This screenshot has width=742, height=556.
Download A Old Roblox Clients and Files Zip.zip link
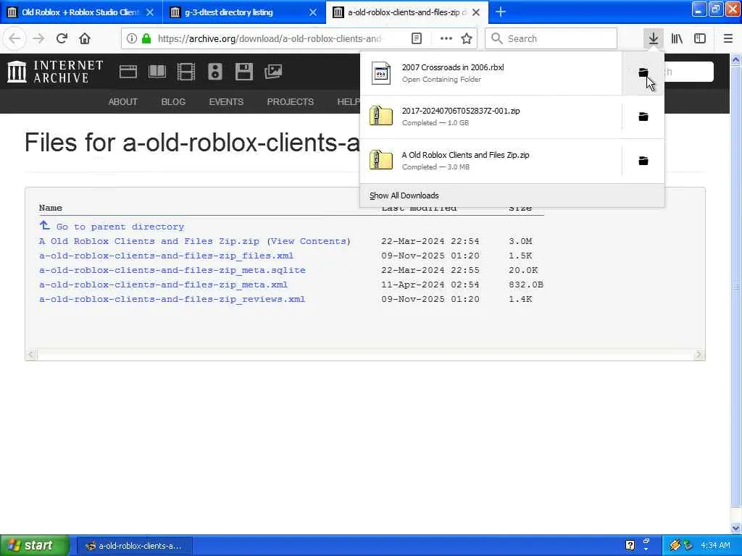[x=149, y=241]
